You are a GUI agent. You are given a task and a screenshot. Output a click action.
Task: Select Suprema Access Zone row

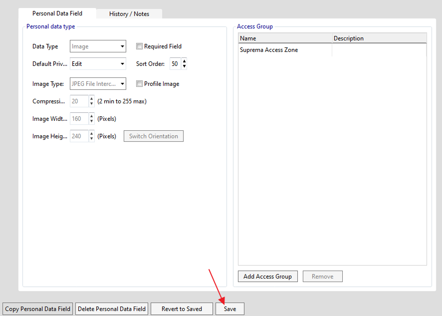pos(269,50)
